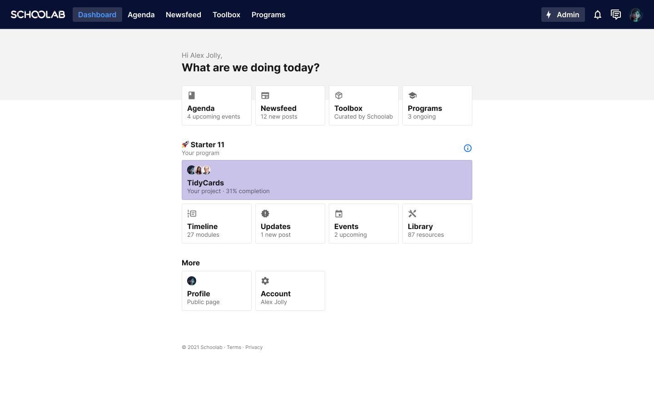The height and width of the screenshot is (409, 654).
Task: Click the Starter 11 info icon
Action: (x=467, y=148)
